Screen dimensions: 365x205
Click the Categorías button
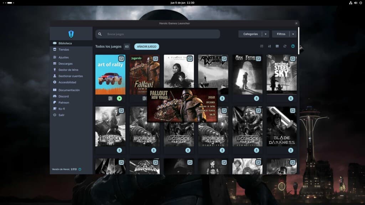(251, 34)
